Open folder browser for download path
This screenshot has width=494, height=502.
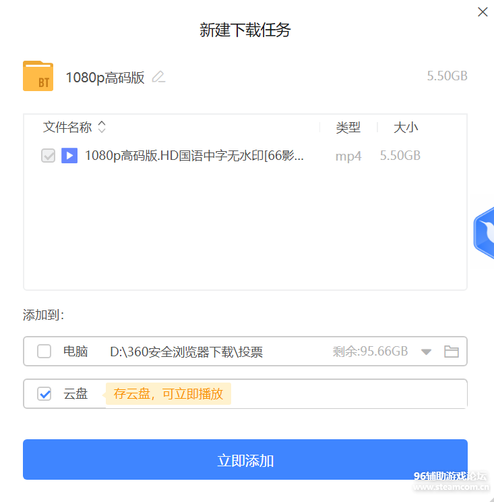[x=451, y=351]
